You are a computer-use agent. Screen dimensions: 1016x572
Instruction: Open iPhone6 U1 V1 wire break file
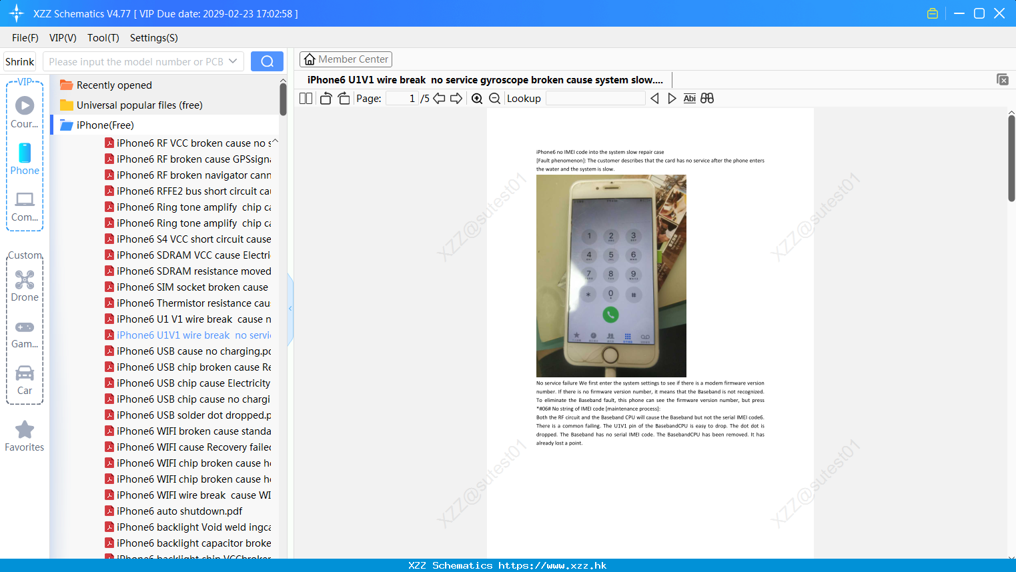(188, 319)
